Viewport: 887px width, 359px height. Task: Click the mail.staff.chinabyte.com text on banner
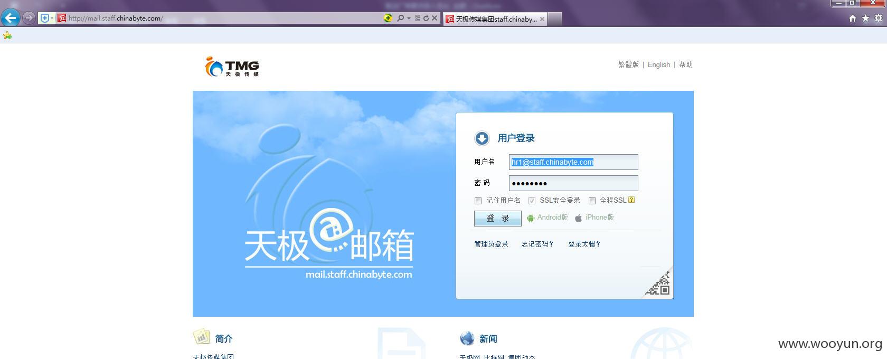[359, 275]
